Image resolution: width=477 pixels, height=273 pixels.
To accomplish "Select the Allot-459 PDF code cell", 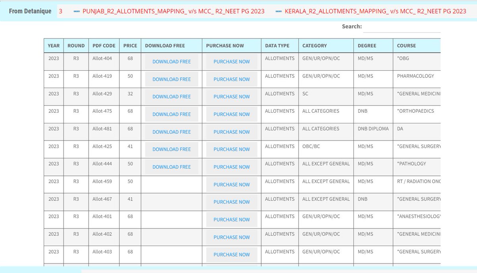I will point(104,185).
